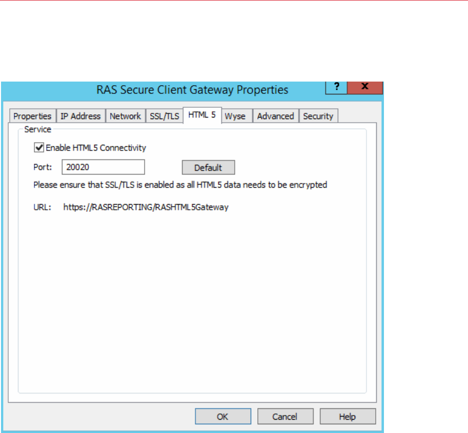Image resolution: width=468 pixels, height=433 pixels.
Task: Select the HTML 5 tab
Action: pos(202,115)
